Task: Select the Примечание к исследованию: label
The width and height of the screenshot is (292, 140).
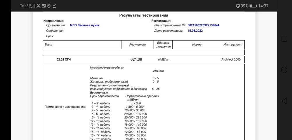Action: point(65,107)
